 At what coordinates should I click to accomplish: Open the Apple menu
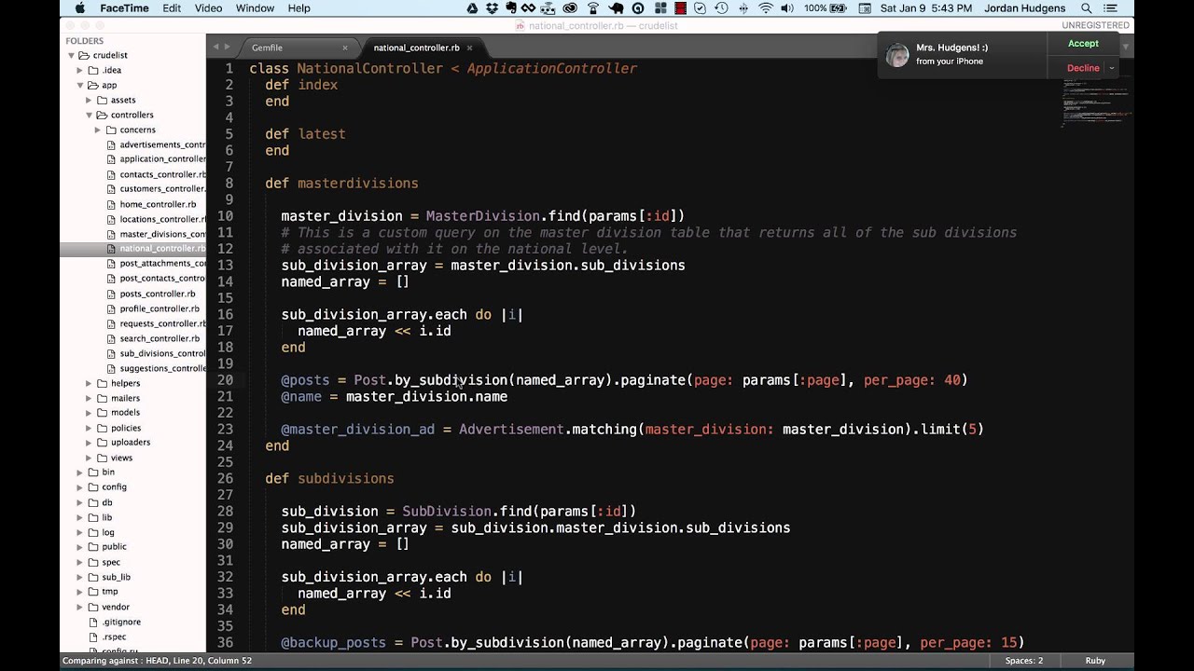pos(79,8)
